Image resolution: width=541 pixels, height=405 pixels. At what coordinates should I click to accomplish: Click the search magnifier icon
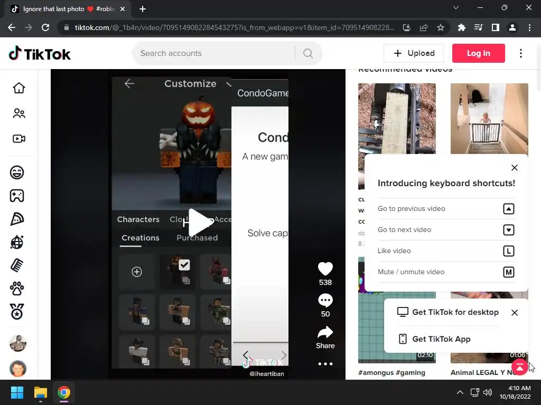tap(308, 53)
